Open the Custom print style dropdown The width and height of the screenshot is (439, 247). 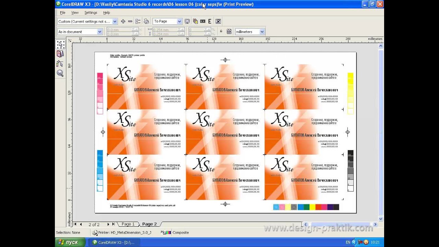pos(115,21)
